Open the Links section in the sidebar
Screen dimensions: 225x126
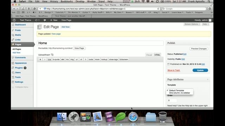coord(18,40)
